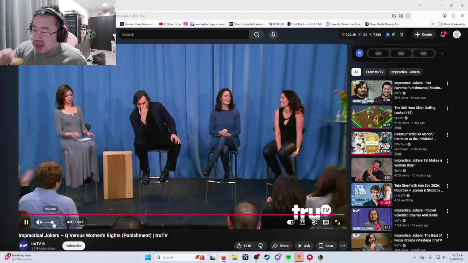Enter fullscreen mode
Image resolution: width=468 pixels, height=263 pixels.
[x=337, y=222]
